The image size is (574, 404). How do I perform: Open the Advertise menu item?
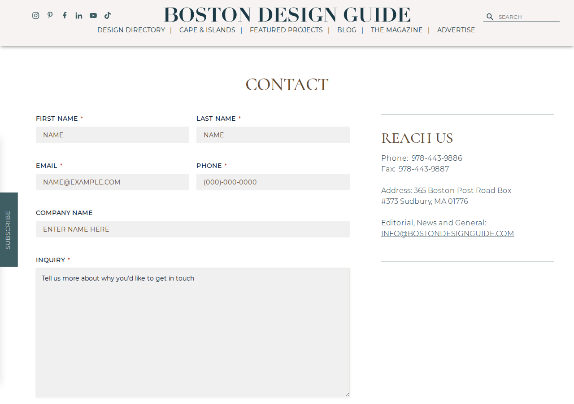click(x=456, y=30)
